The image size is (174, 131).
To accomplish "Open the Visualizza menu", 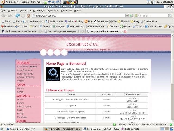I will (25, 11).
